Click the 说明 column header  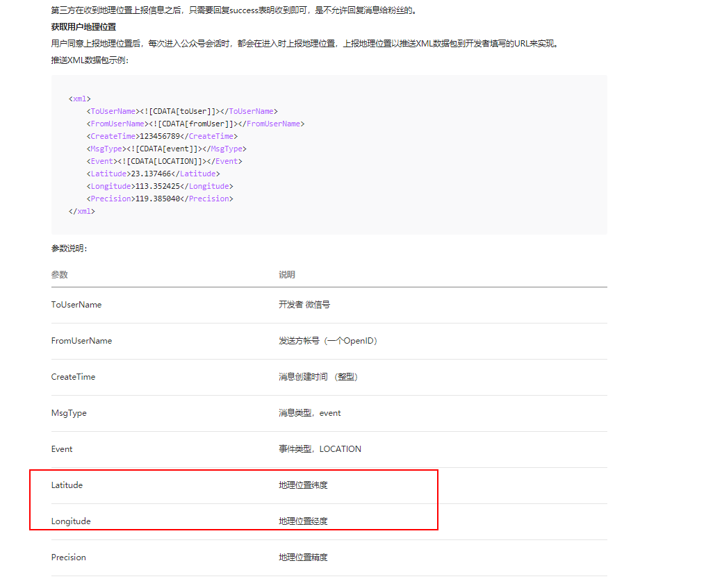tap(286, 274)
